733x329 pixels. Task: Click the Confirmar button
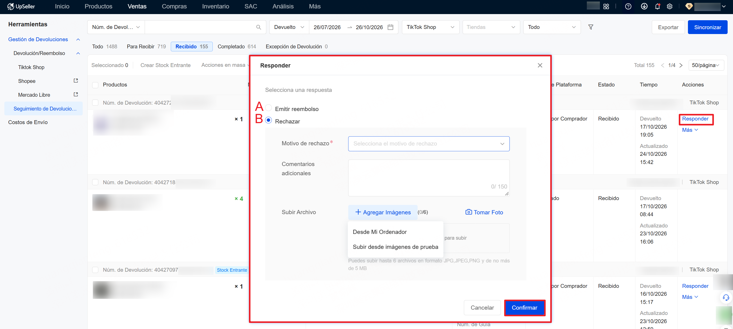click(x=524, y=308)
